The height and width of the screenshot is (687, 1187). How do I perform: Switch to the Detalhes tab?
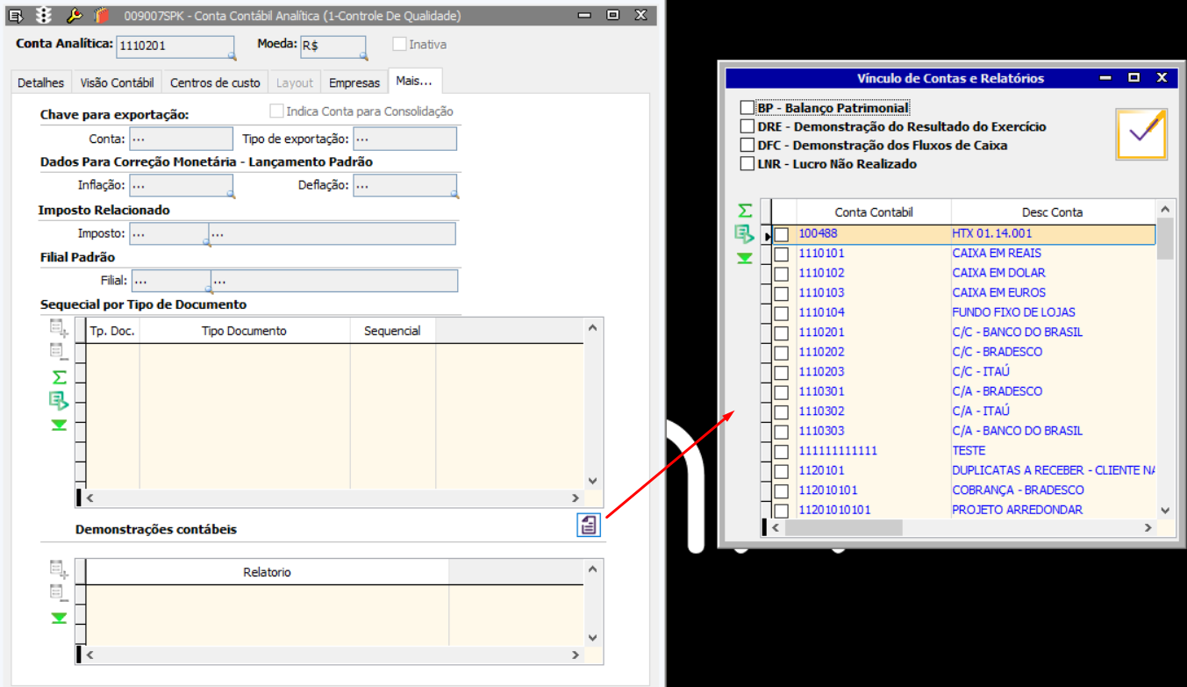pos(41,82)
